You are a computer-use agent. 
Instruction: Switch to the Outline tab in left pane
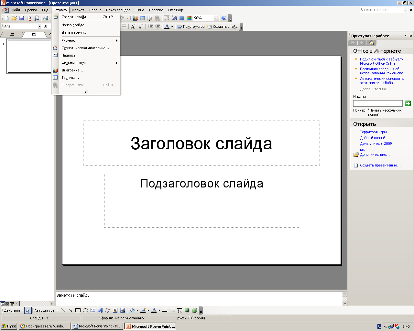point(12,34)
